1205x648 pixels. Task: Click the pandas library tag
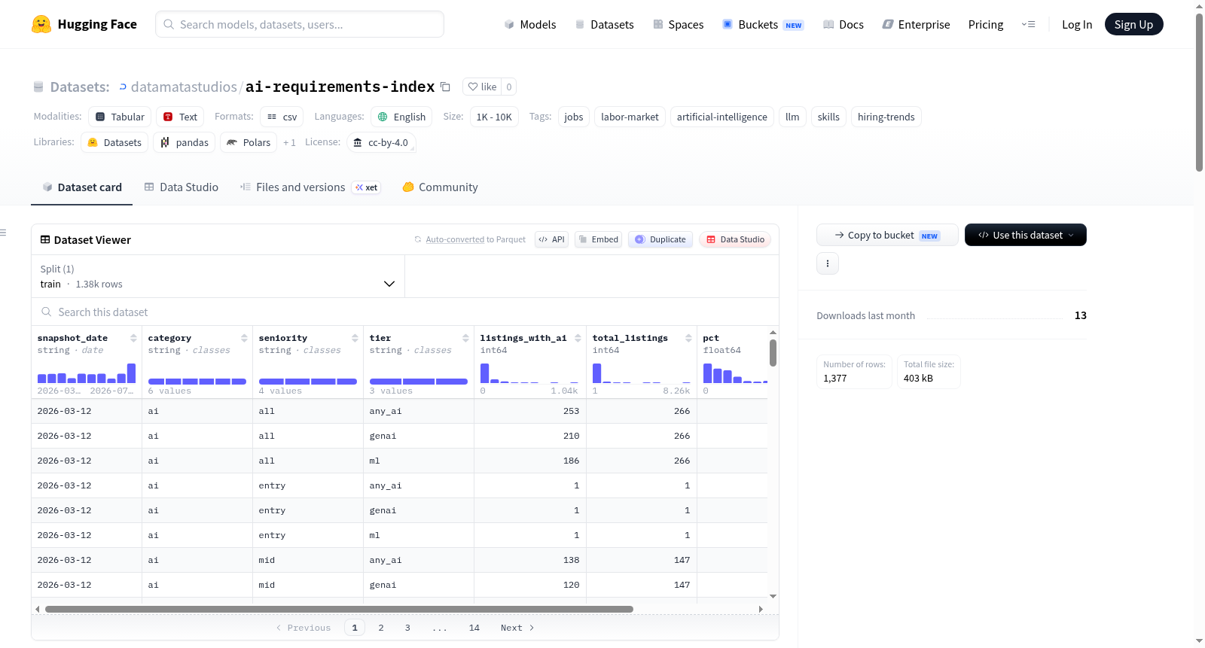(x=185, y=142)
